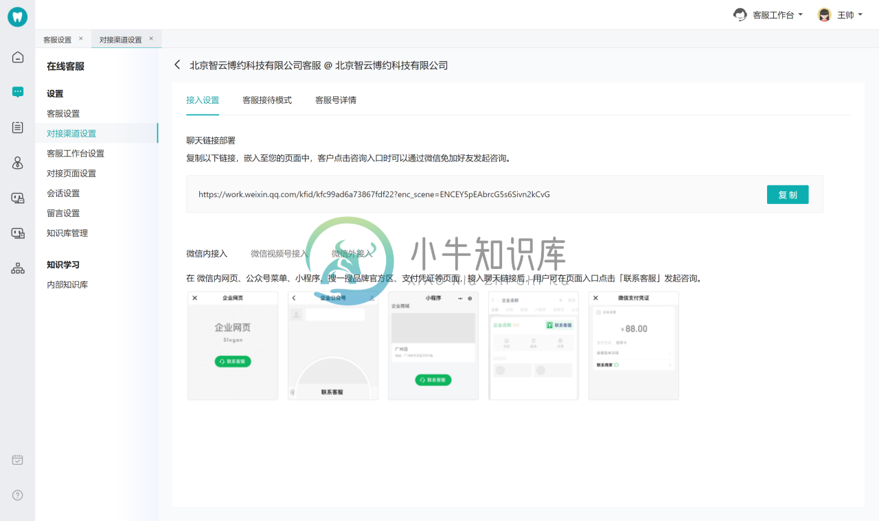Copy the chat link with 复制 button
Viewport: 879px width, 521px height.
788,195
